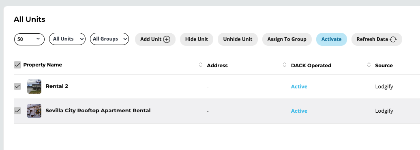Open Rental 2 property thumbnail

pyautogui.click(x=34, y=86)
